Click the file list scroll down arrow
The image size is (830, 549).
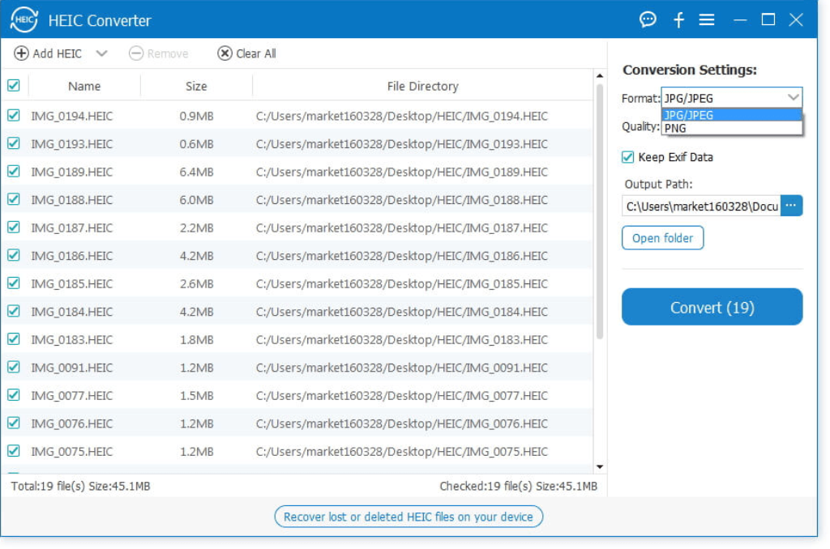click(x=600, y=466)
